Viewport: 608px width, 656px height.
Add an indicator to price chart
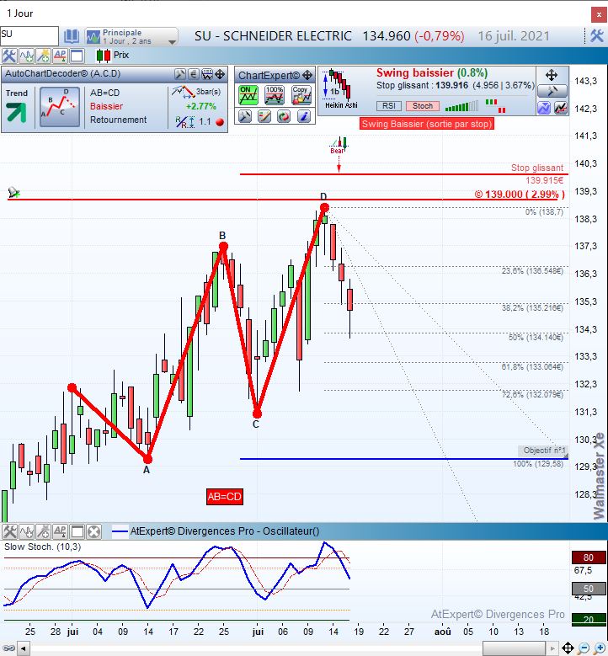(x=26, y=56)
